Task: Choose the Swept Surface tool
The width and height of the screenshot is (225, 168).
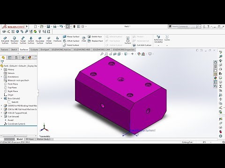Action: (23, 40)
